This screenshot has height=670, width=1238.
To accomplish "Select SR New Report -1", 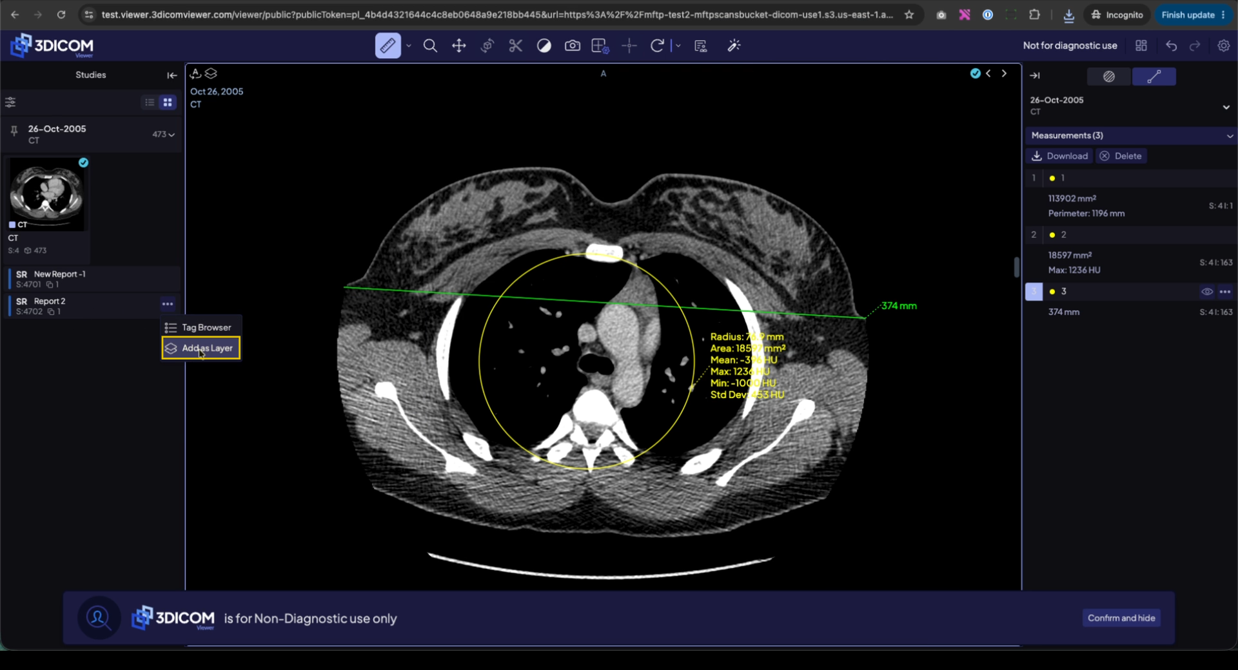I will (93, 279).
